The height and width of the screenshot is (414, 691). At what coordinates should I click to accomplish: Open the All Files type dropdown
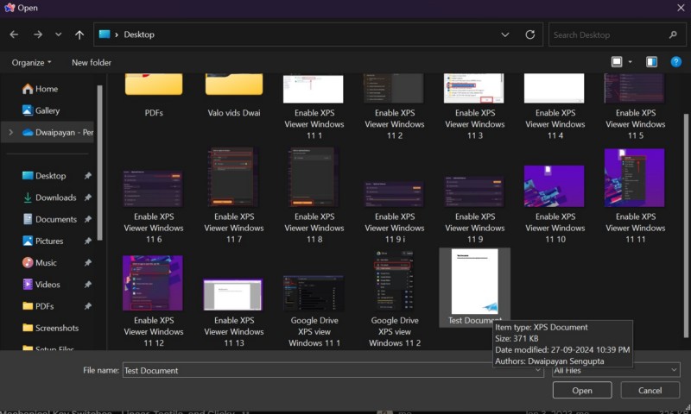[615, 370]
